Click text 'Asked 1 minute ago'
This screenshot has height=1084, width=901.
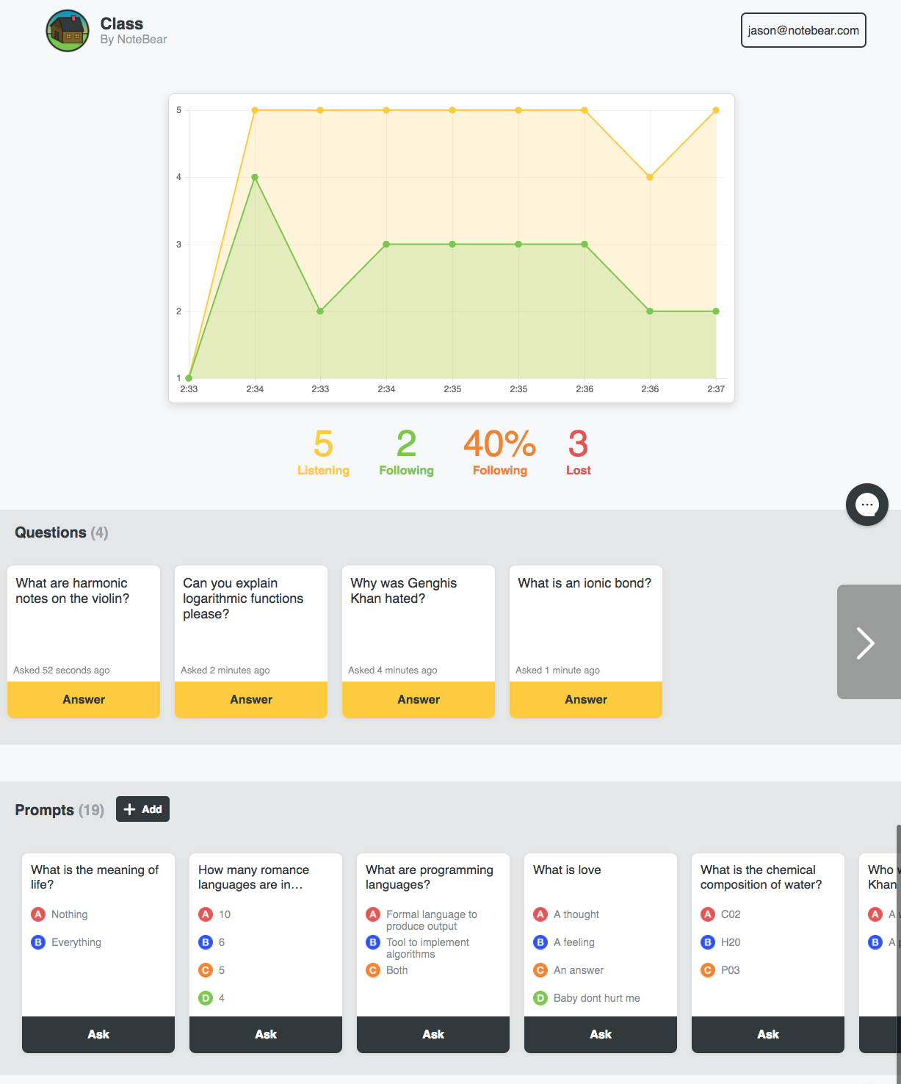(558, 670)
